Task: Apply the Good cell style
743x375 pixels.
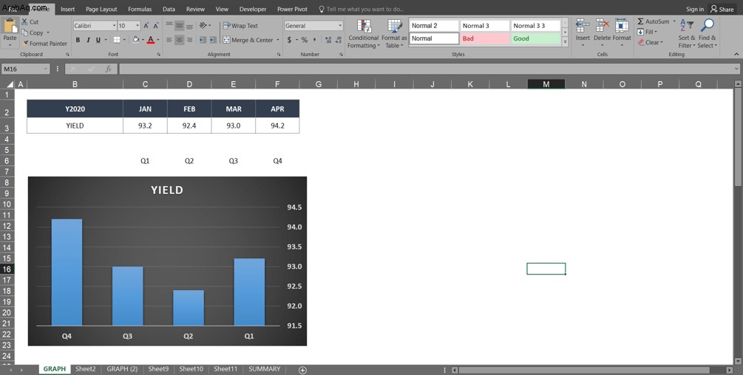Action: coord(535,39)
